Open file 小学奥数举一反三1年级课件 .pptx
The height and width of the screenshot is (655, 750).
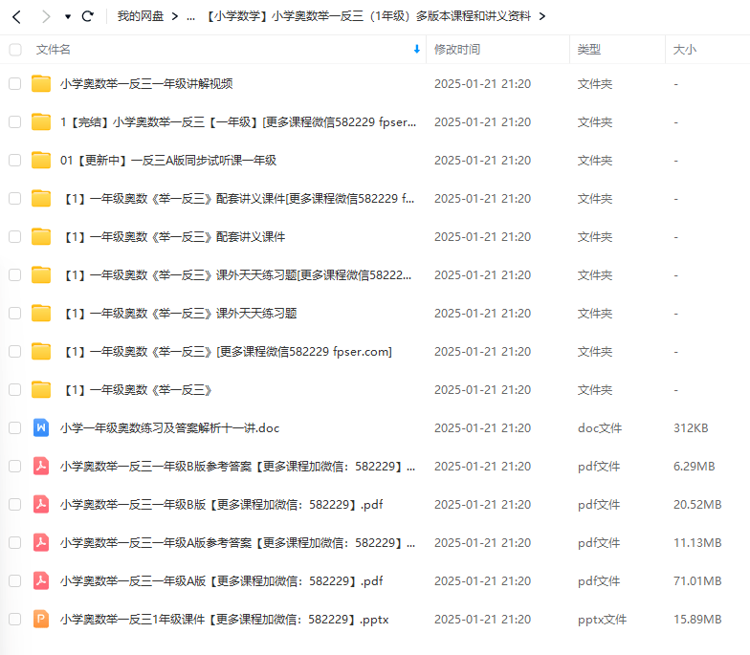tap(224, 620)
